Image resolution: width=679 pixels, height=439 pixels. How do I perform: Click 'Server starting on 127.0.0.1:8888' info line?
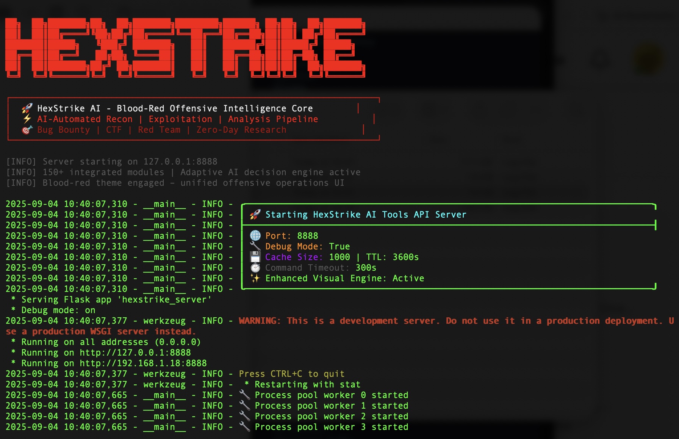coord(130,161)
